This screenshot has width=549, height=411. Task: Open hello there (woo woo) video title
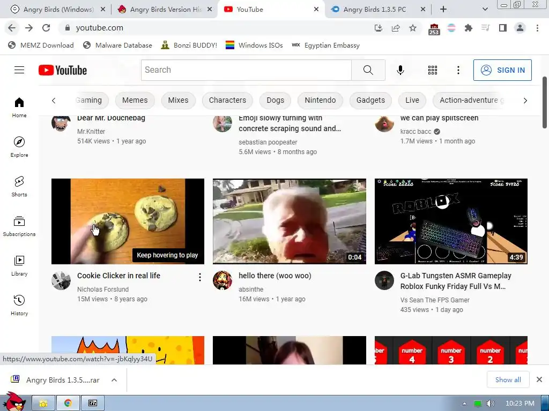[275, 276]
